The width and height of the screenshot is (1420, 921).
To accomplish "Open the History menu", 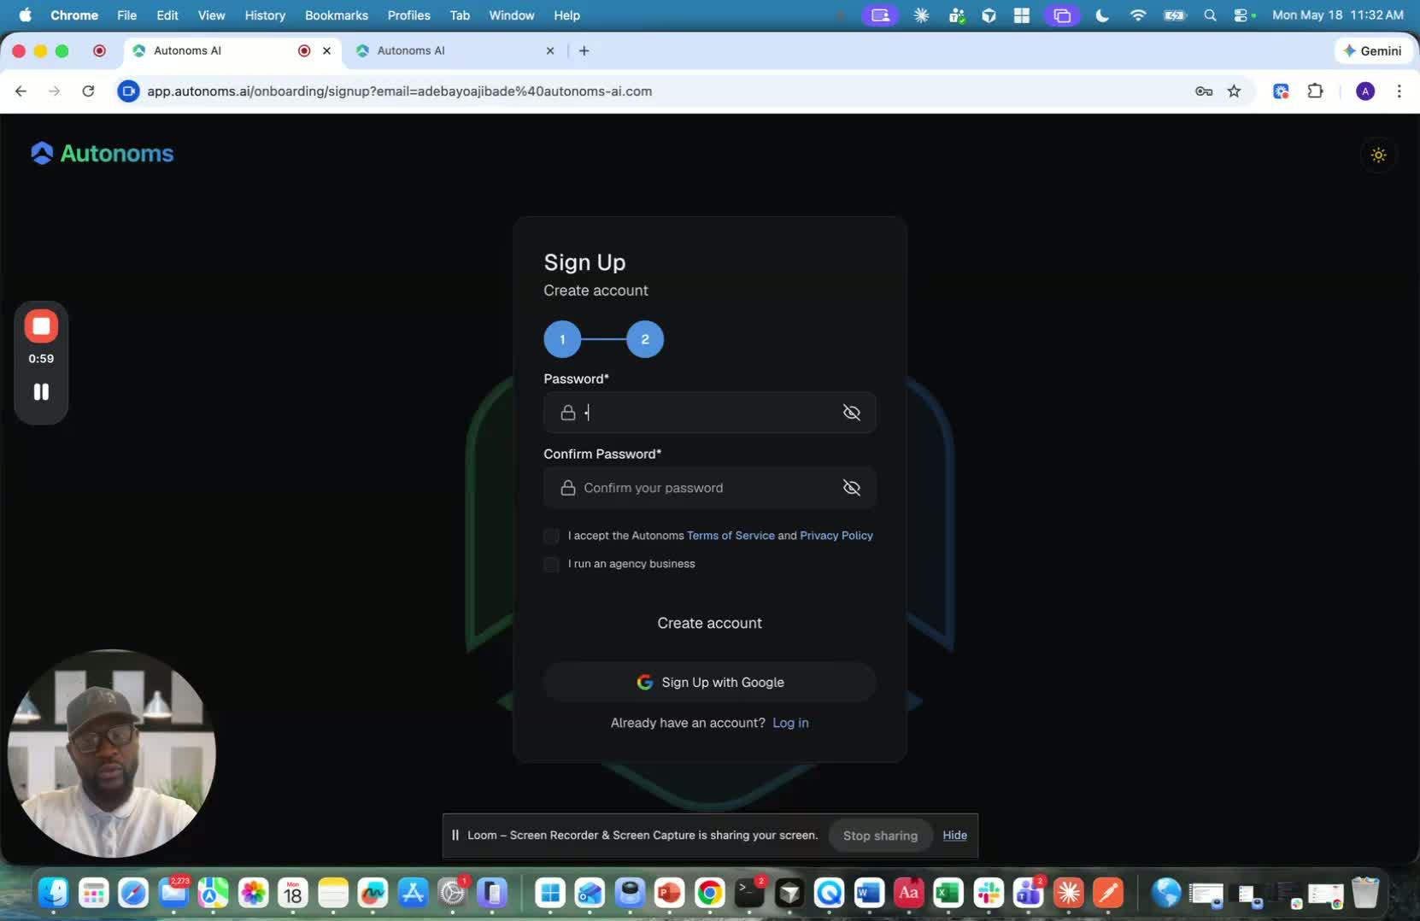I will (x=265, y=15).
